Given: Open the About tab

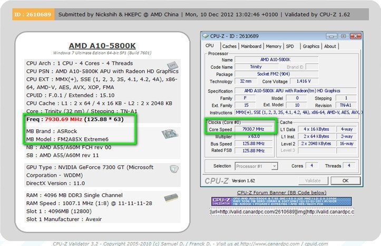Looking at the screenshot, I should (330, 46).
